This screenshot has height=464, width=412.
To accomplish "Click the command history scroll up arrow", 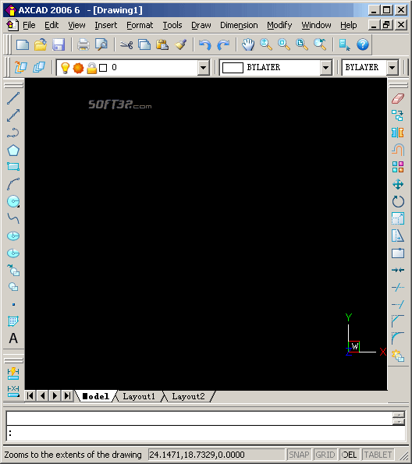I will (399, 415).
